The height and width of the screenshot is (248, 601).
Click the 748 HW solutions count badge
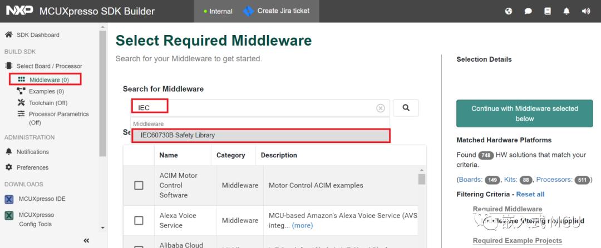(x=486, y=155)
